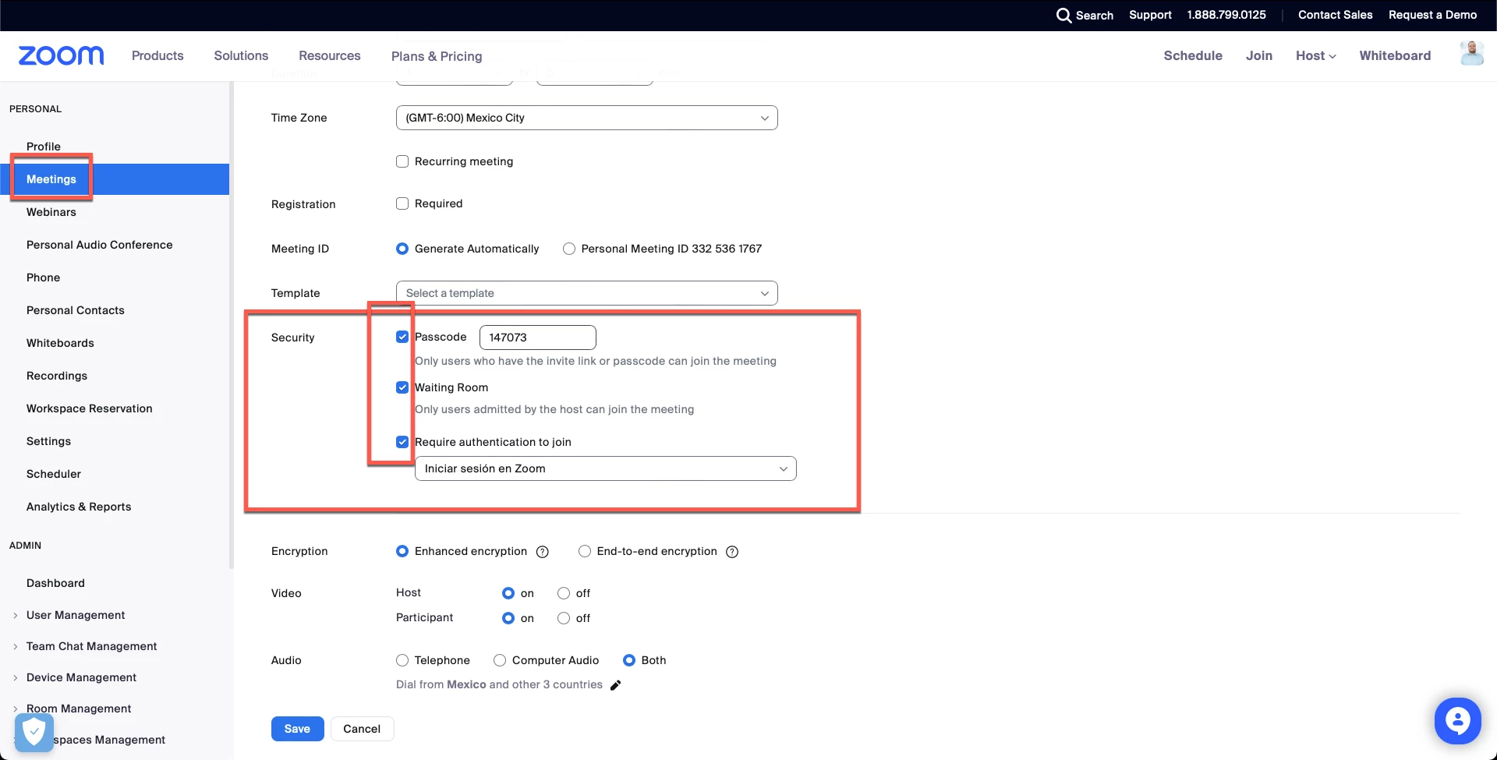Open Profile in the sidebar
The height and width of the screenshot is (760, 1497).
[44, 147]
